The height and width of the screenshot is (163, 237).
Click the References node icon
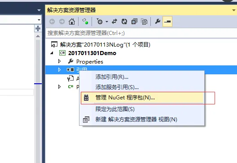[70, 70]
